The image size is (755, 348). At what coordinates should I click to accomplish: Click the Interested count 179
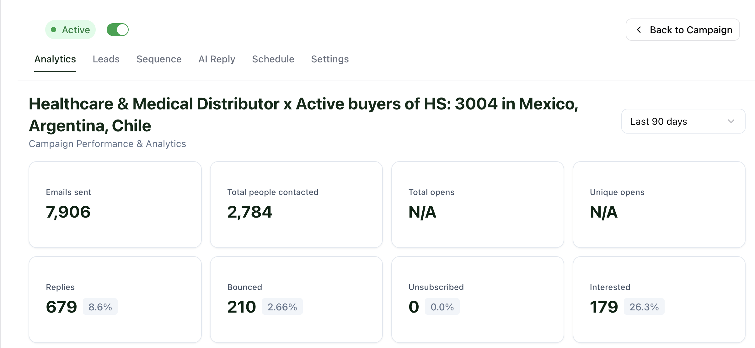click(x=604, y=307)
